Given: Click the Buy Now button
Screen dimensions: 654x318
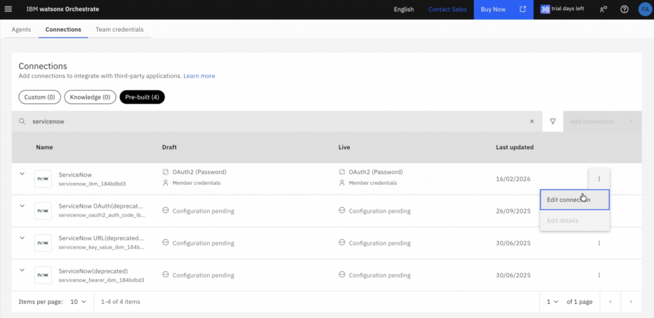Looking at the screenshot, I should point(503,9).
